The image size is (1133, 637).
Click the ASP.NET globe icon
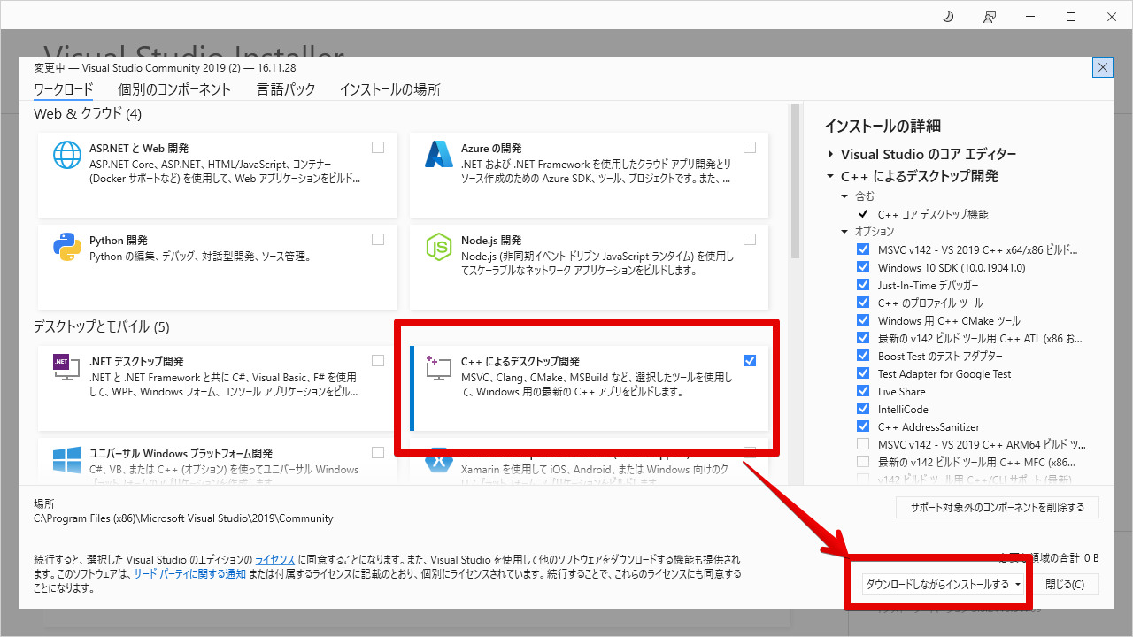pyautogui.click(x=67, y=155)
